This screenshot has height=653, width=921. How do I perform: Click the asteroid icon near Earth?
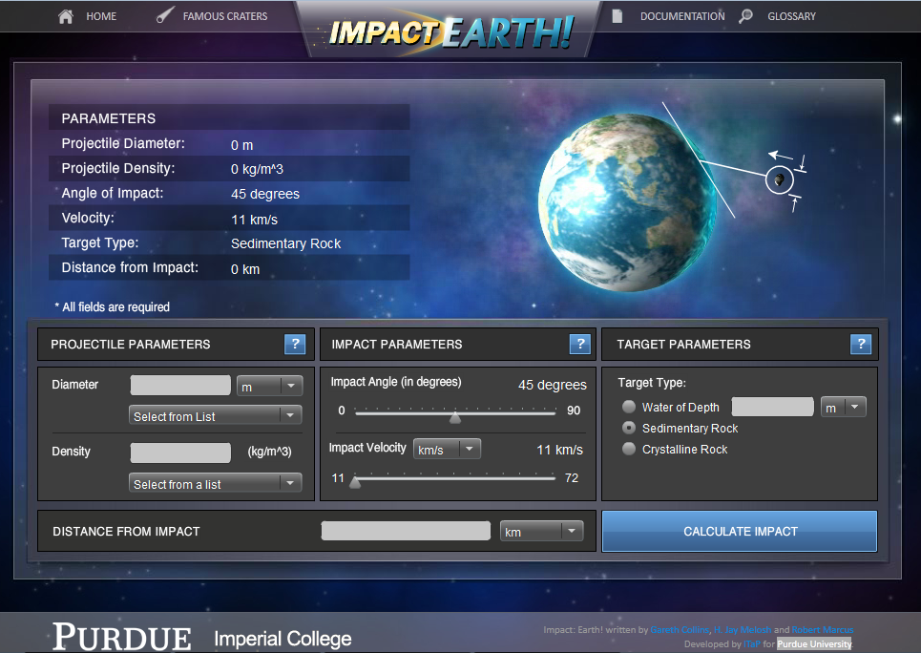(x=780, y=179)
